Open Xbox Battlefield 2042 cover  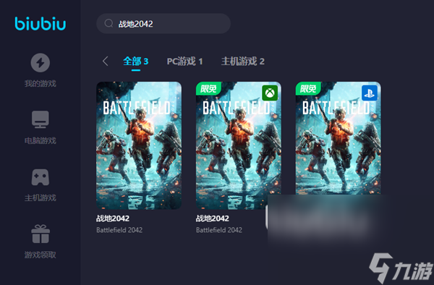tap(239, 145)
